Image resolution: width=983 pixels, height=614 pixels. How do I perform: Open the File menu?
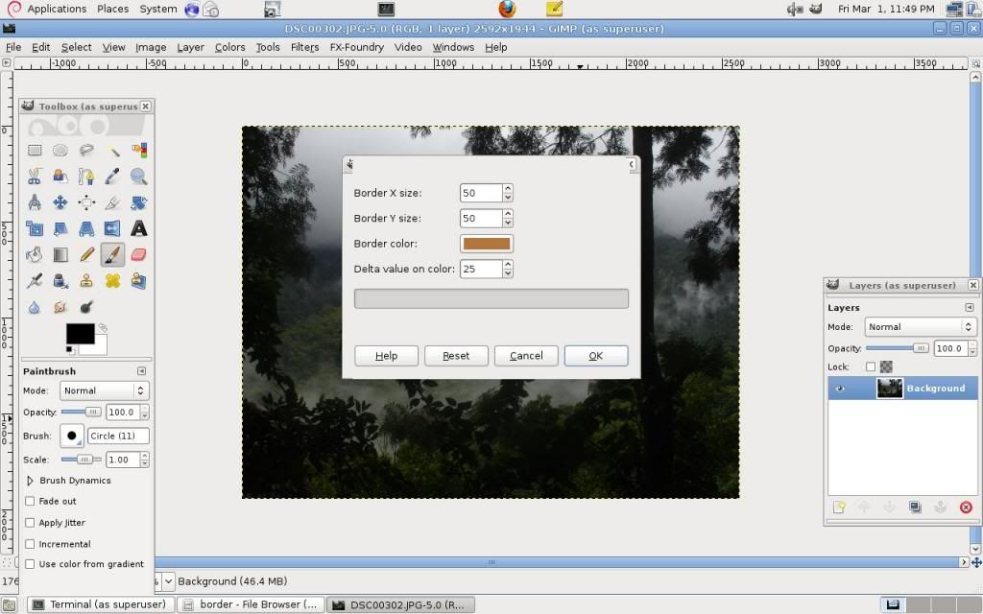coord(13,48)
